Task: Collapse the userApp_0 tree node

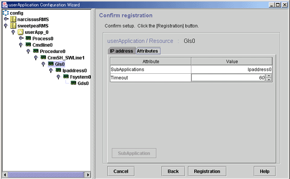Action: click(x=13, y=32)
